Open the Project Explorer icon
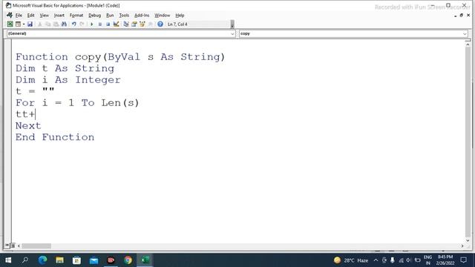 pos(126,24)
